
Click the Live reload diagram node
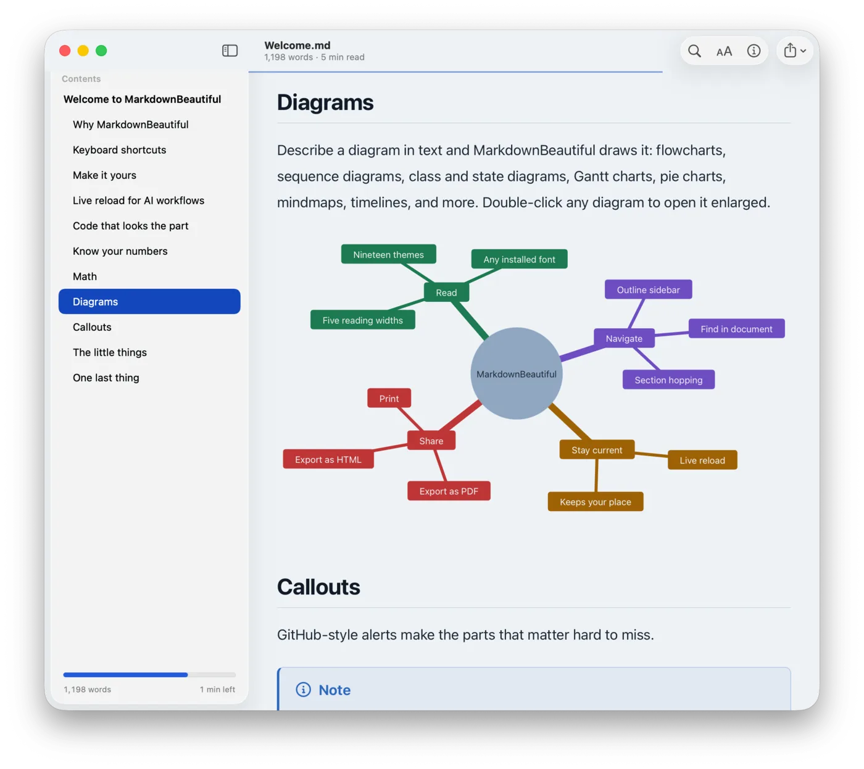702,460
